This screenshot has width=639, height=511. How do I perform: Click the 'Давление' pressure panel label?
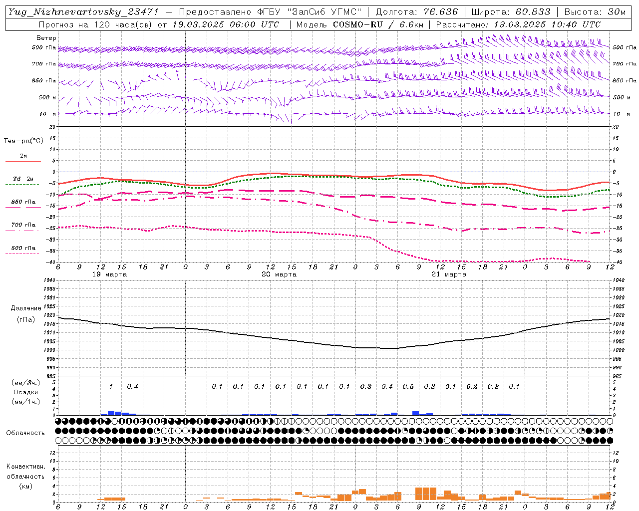pos(25,308)
